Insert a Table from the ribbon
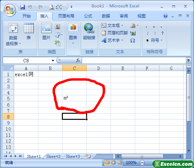The image size is (194, 168). click(29, 31)
